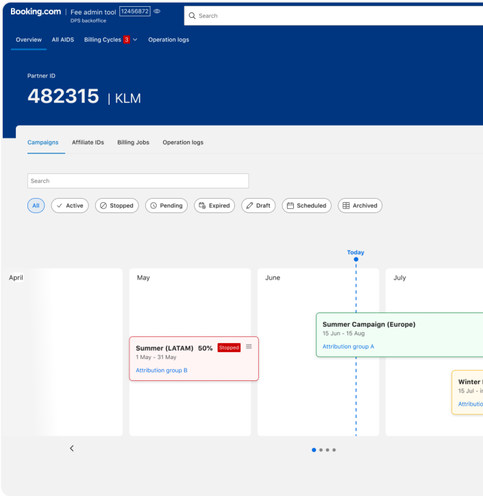The height and width of the screenshot is (496, 483).
Task: Jump to the first carousel pagination dot
Action: (x=314, y=450)
